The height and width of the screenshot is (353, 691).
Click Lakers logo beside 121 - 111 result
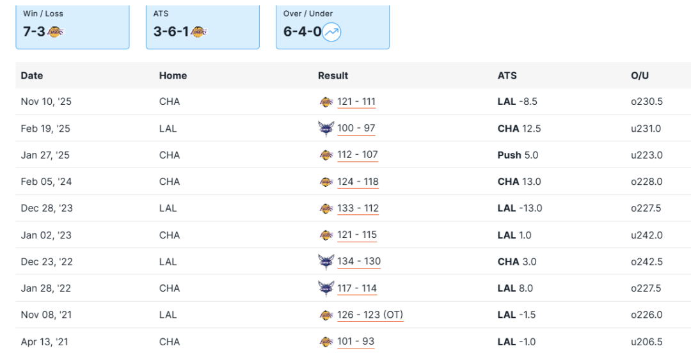[326, 102]
